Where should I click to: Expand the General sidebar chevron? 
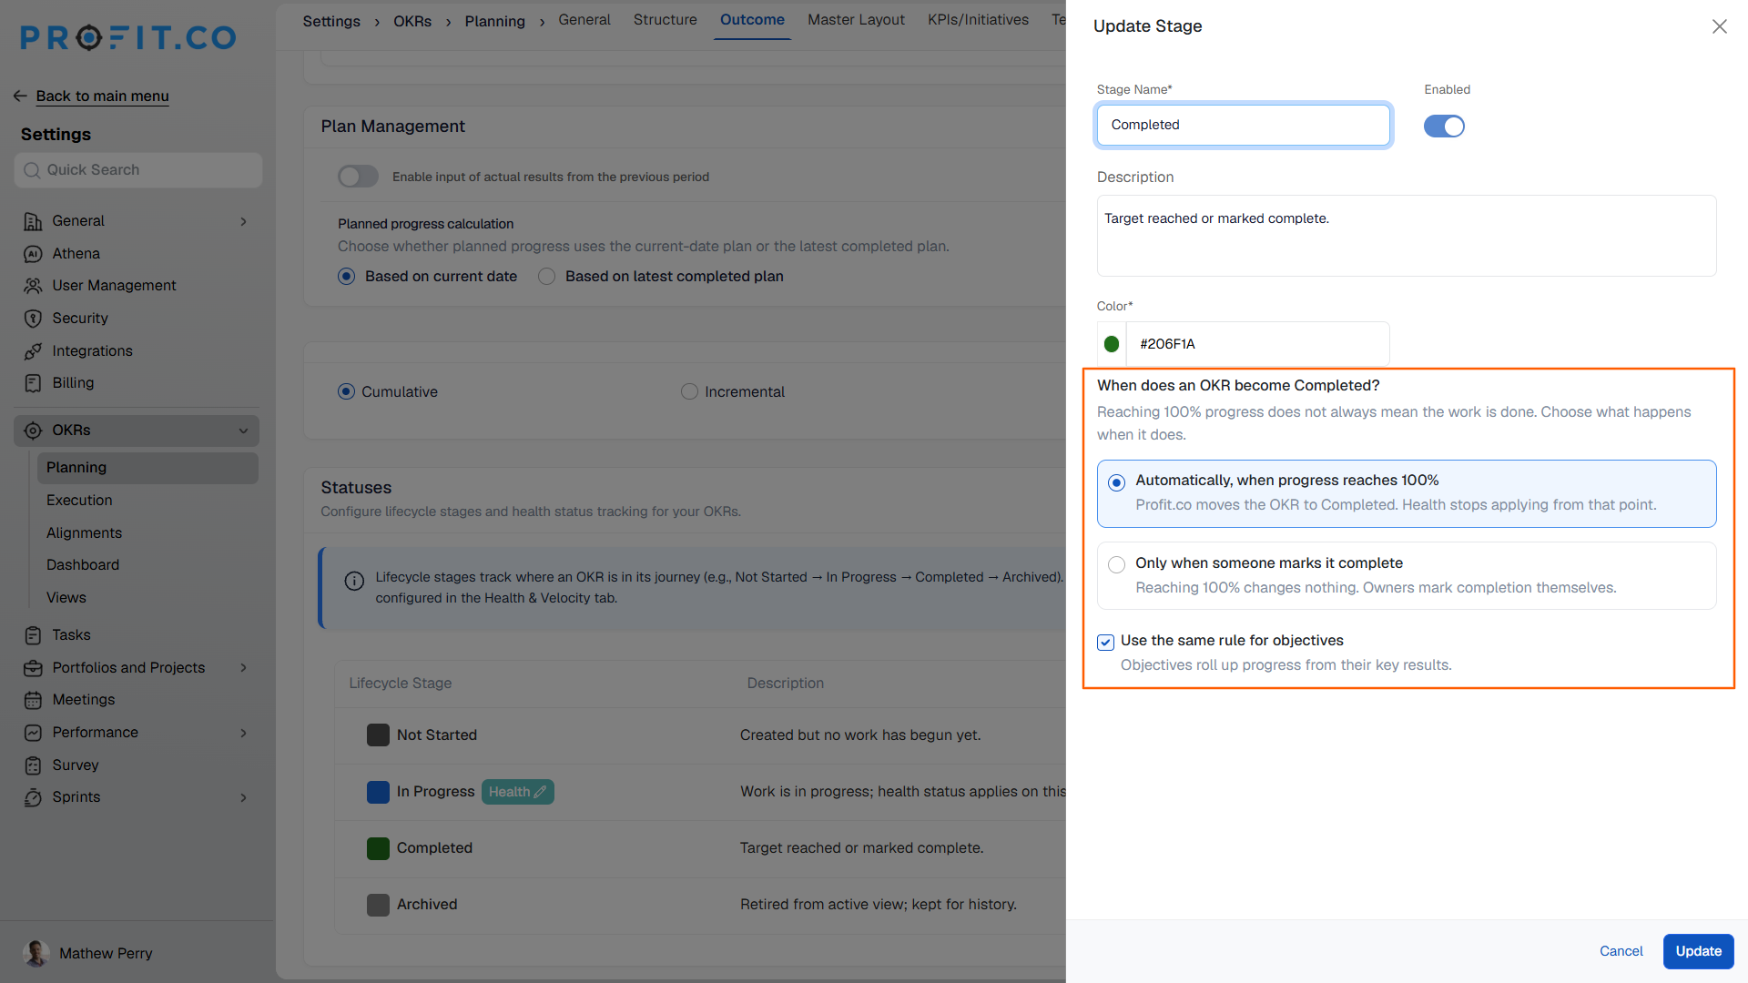tap(243, 221)
